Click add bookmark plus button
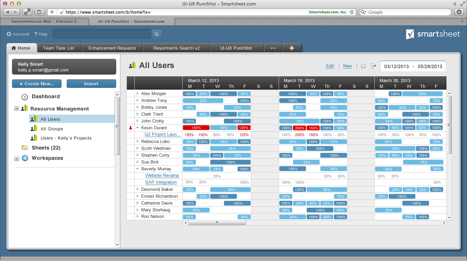 click(x=52, y=12)
